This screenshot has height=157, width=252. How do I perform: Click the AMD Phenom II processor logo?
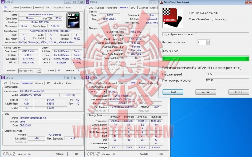pos(73,20)
